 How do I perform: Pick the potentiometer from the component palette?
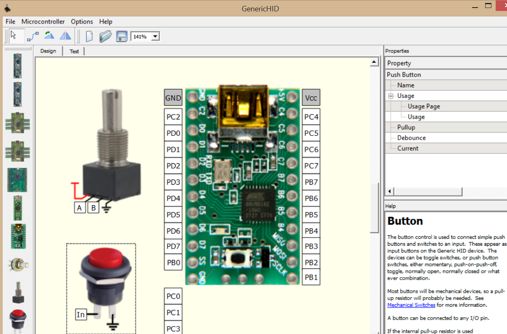(x=18, y=265)
